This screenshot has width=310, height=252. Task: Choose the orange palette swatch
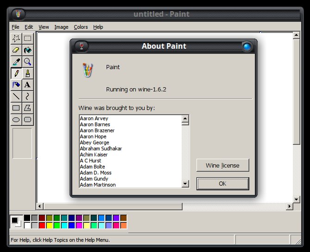(124, 226)
